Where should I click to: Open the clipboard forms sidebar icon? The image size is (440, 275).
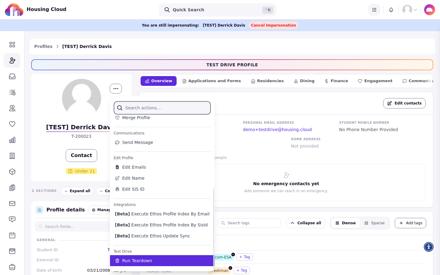tap(12, 188)
